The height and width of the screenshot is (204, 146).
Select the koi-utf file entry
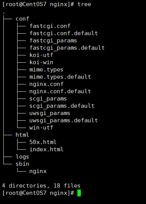(41, 55)
